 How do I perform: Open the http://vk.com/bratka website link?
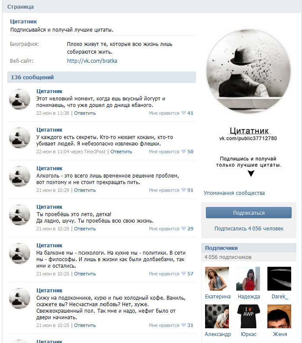click(92, 61)
